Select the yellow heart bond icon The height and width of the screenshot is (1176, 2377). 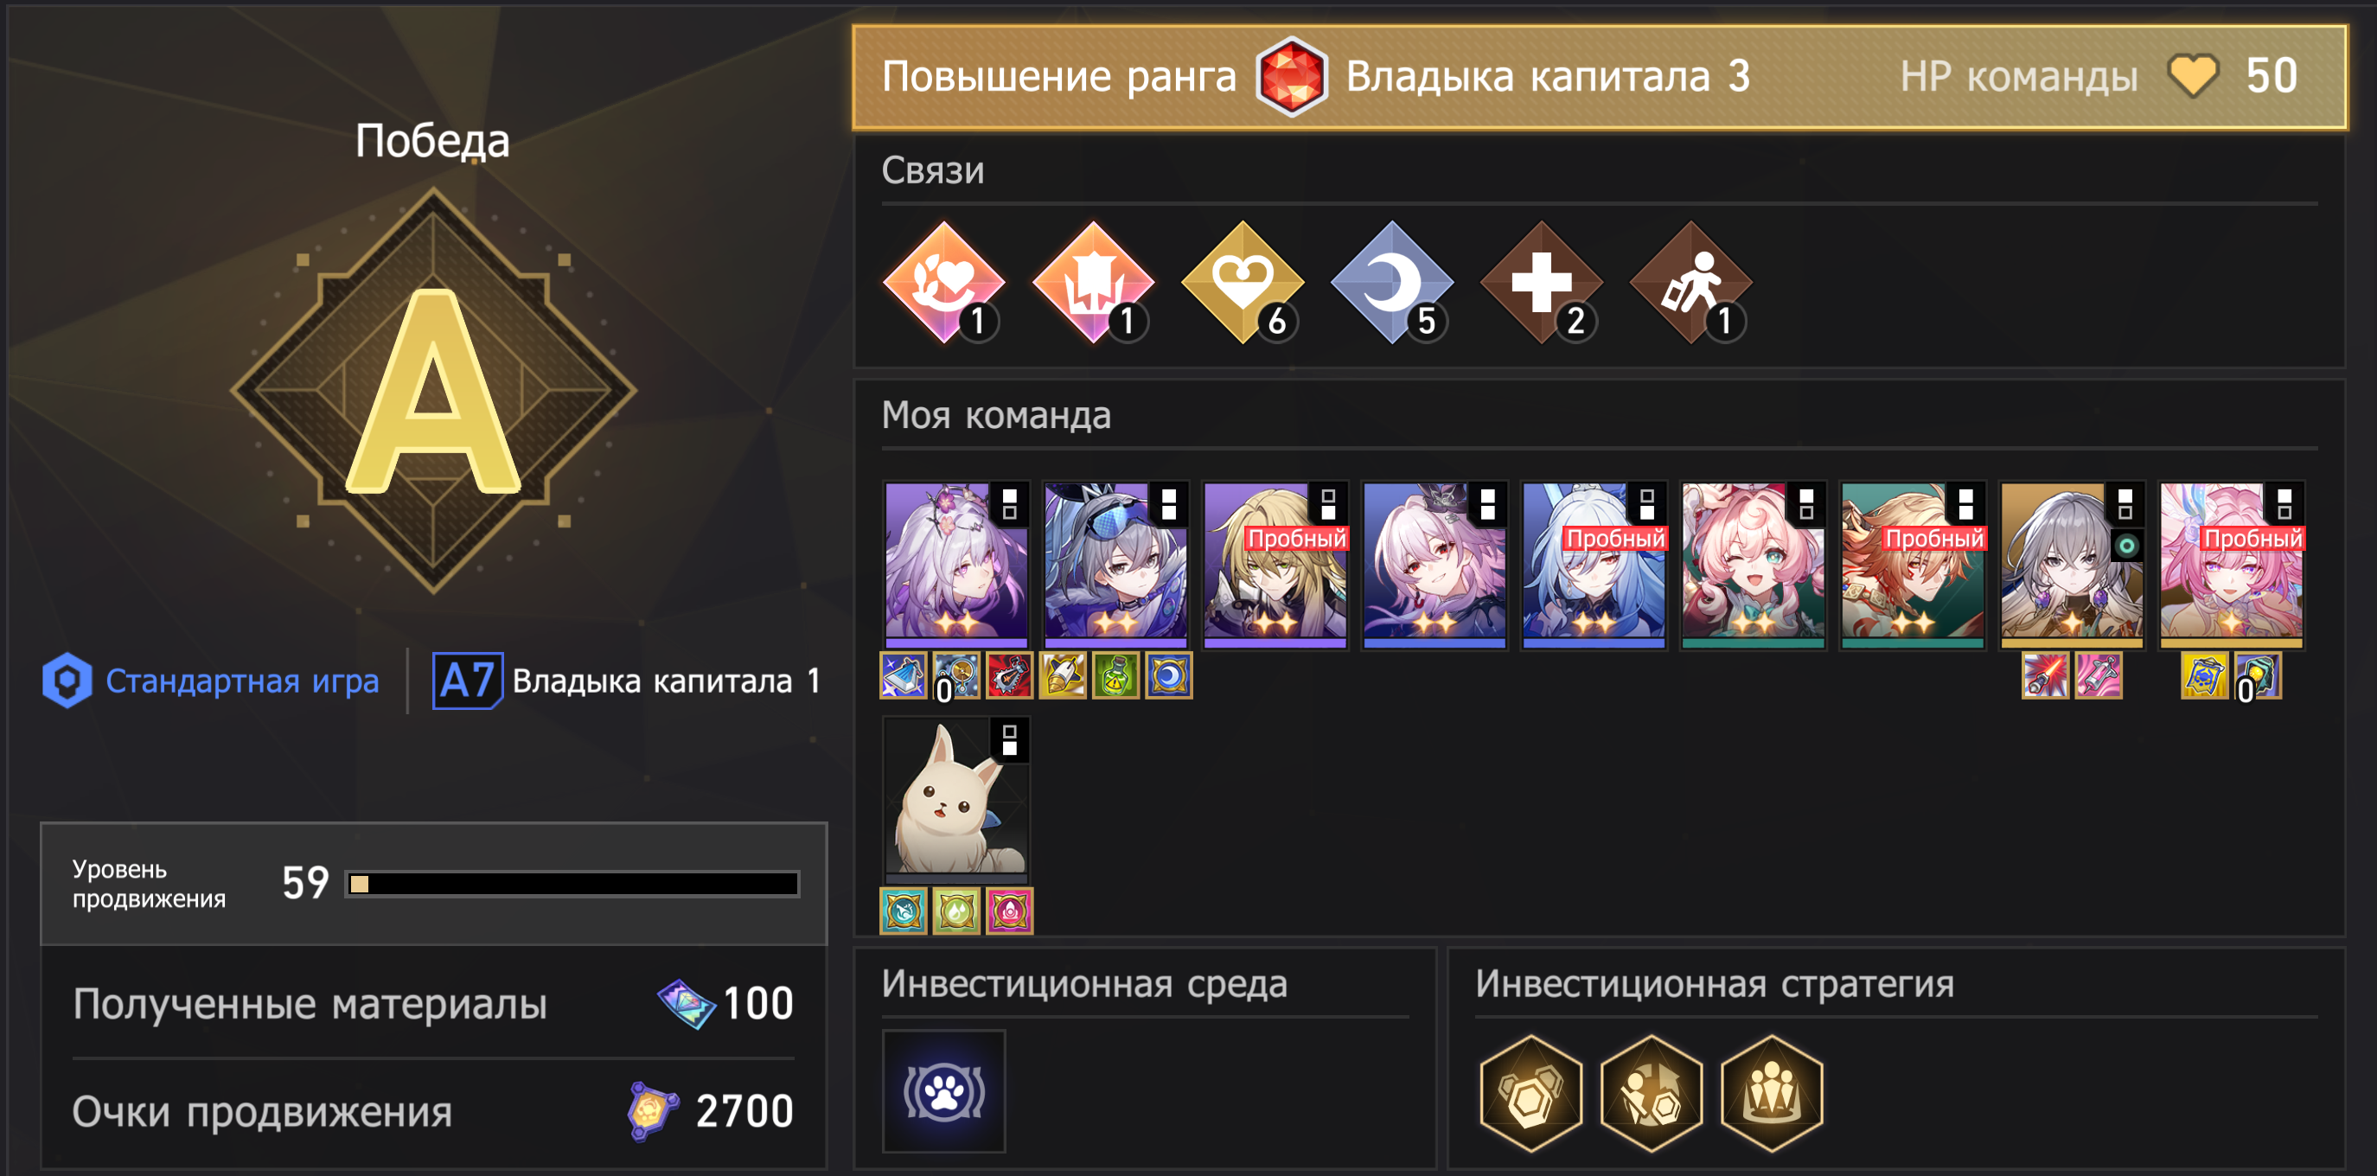pos(1243,283)
